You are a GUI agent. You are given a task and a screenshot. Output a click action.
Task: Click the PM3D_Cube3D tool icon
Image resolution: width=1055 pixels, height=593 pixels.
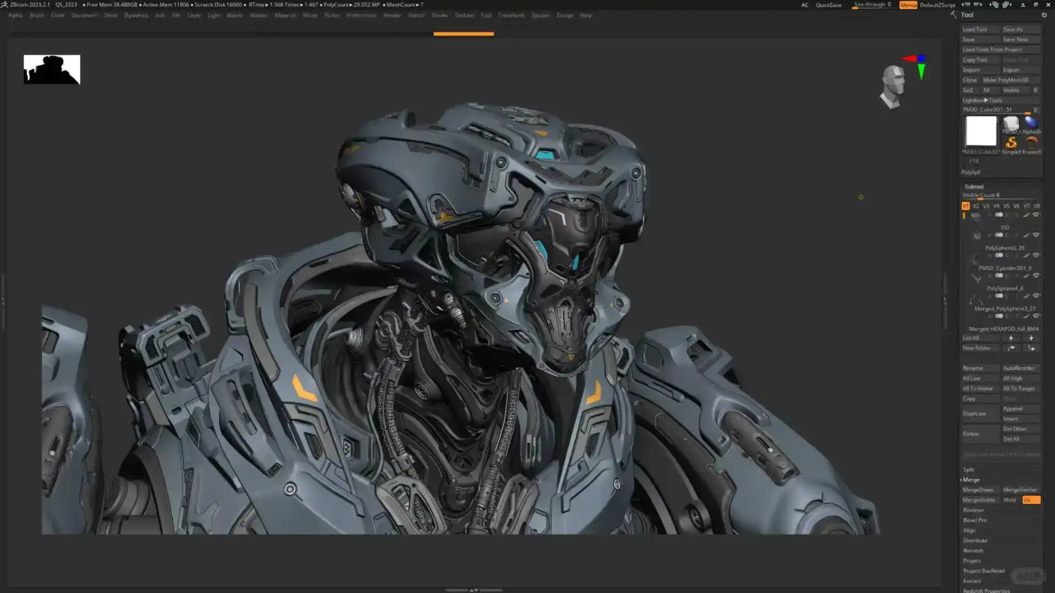click(x=981, y=131)
